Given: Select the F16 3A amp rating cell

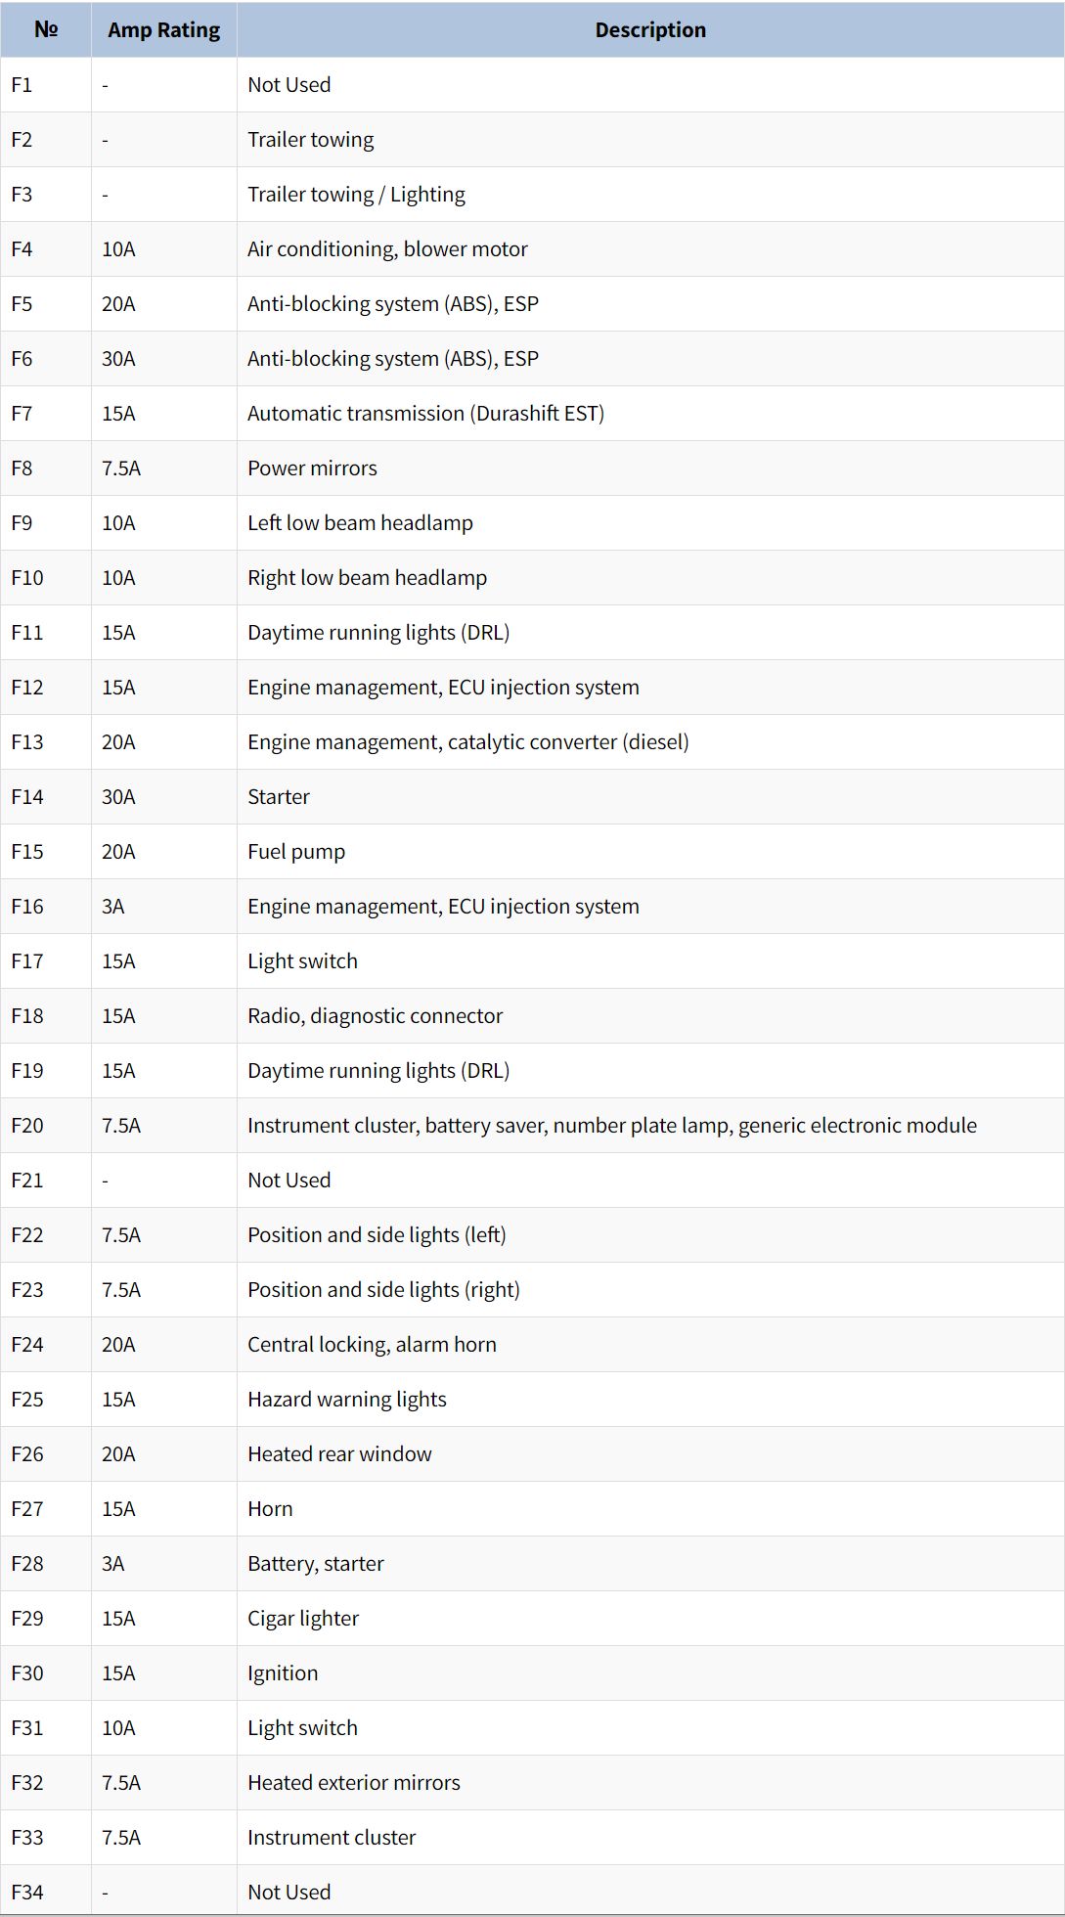Looking at the screenshot, I should click(163, 906).
